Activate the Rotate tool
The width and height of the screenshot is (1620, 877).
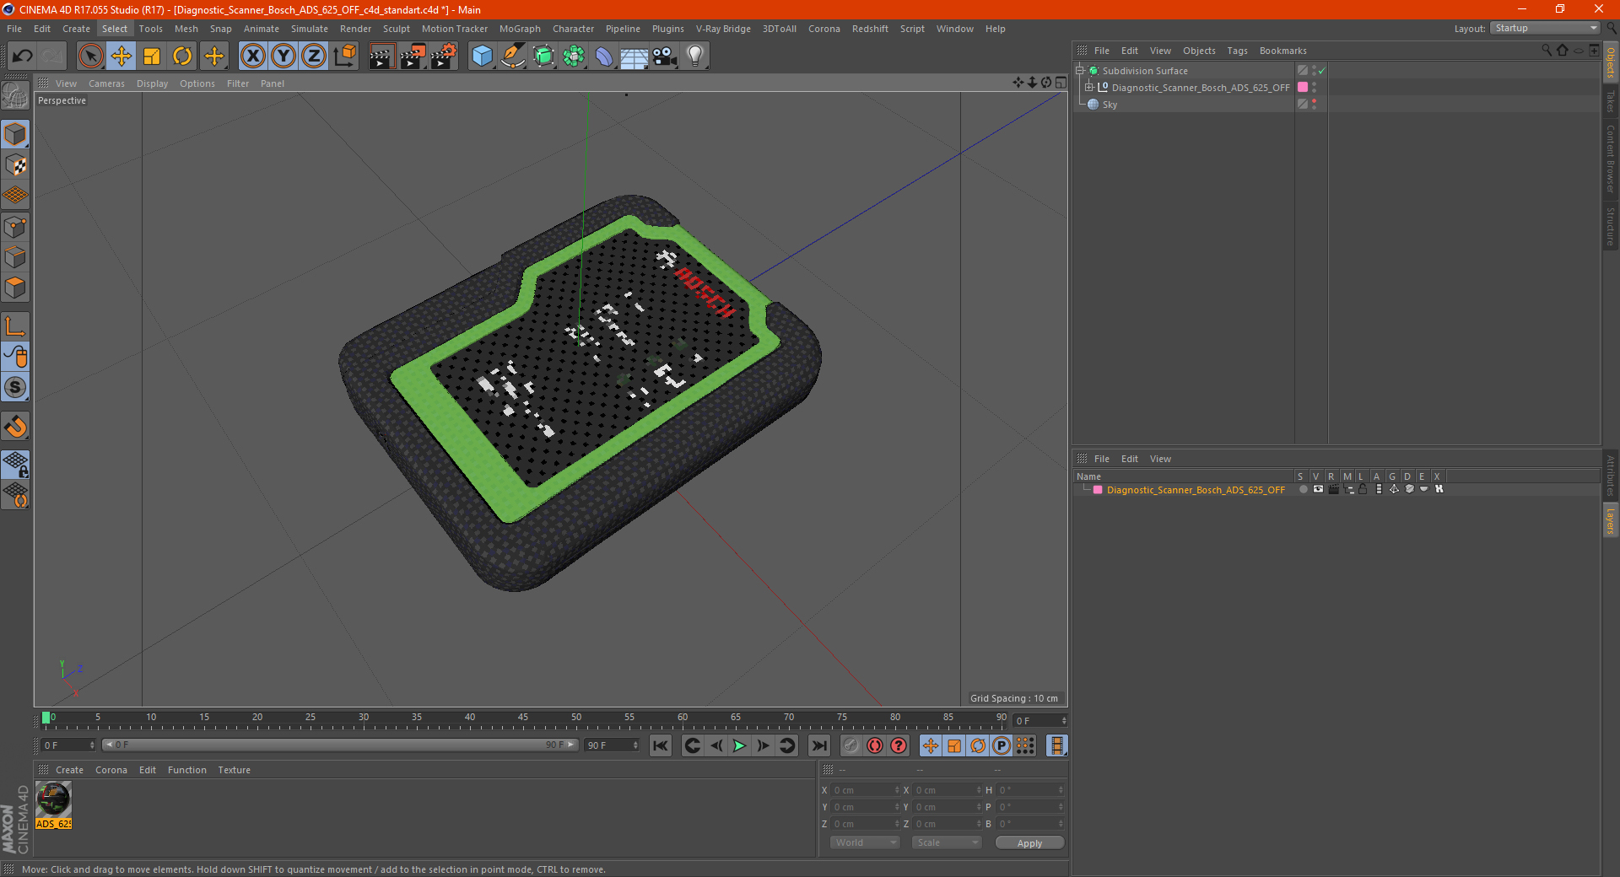[182, 56]
